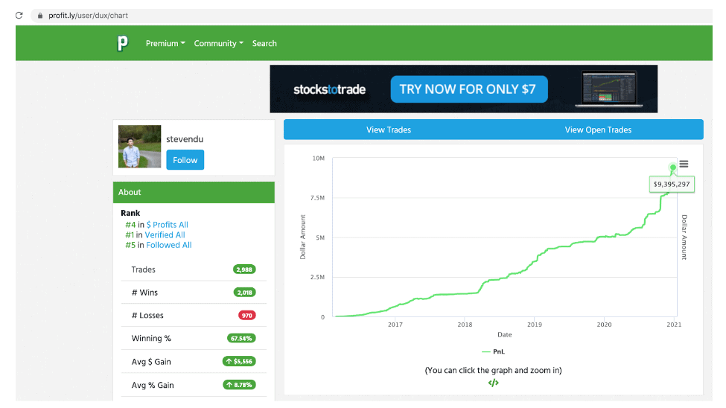Click the Trades count badge 2,988
This screenshot has height=408, width=726.
[x=244, y=270]
